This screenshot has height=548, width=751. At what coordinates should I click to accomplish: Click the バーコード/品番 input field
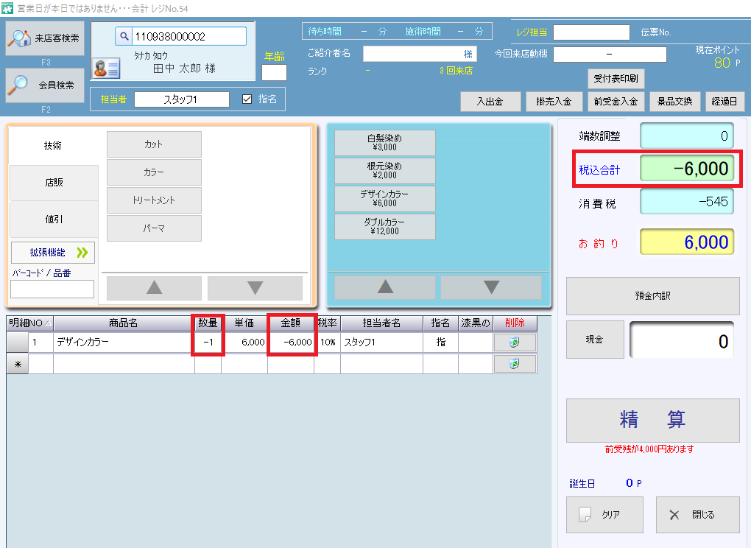52,289
